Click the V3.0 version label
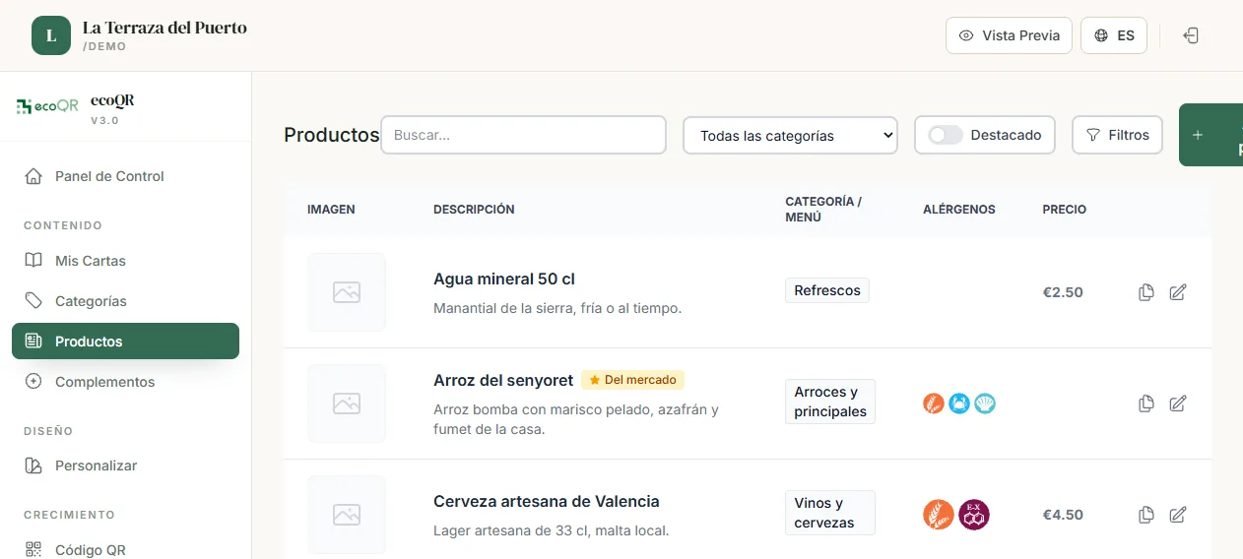1243x559 pixels. 104,120
